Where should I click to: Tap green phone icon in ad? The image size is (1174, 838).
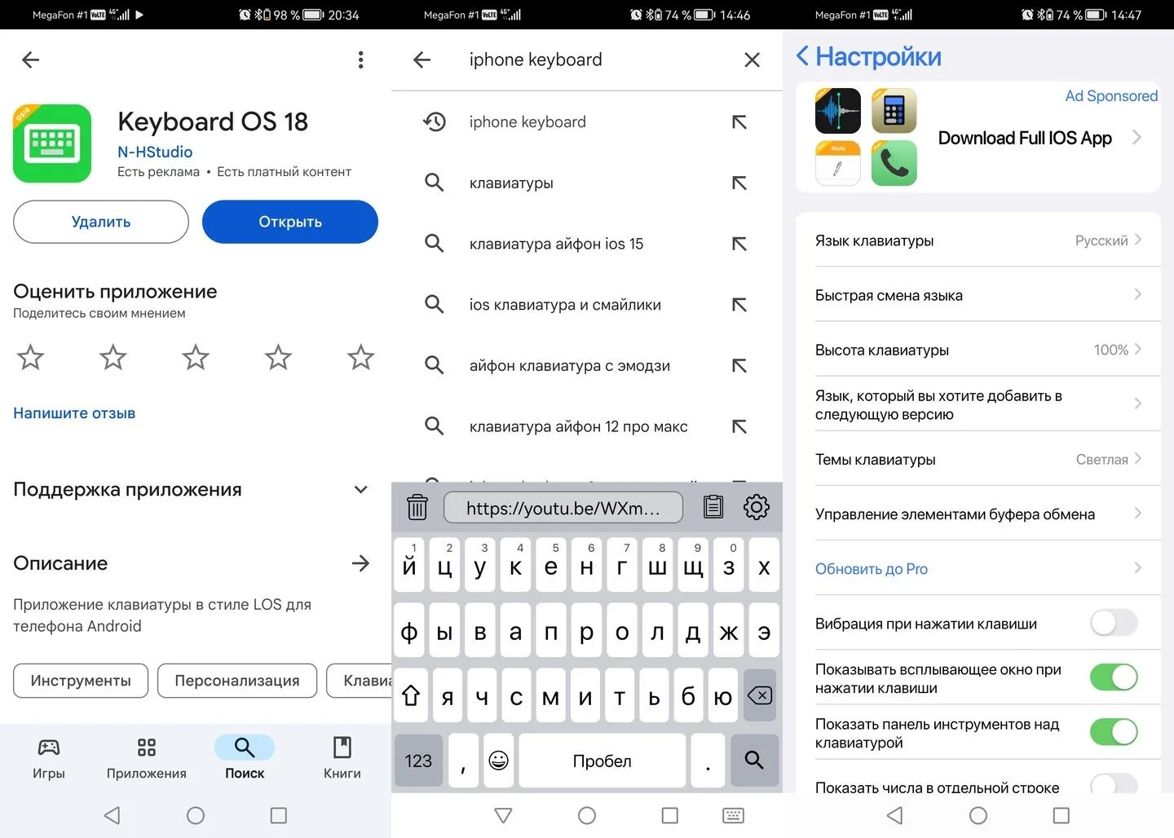tap(894, 163)
